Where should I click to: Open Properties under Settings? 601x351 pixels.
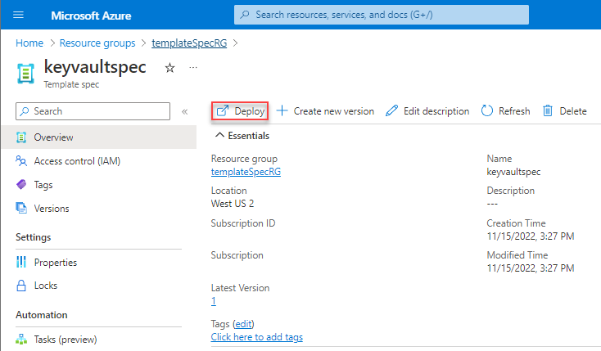[55, 263]
